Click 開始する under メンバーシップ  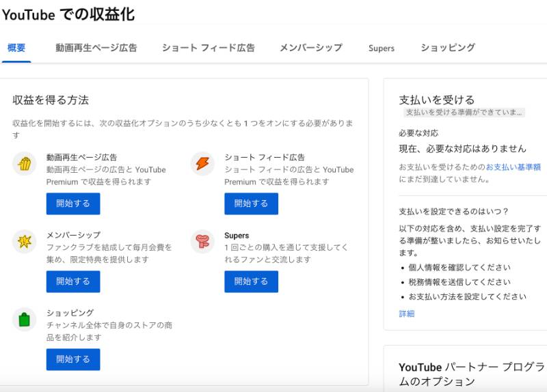[x=73, y=281]
